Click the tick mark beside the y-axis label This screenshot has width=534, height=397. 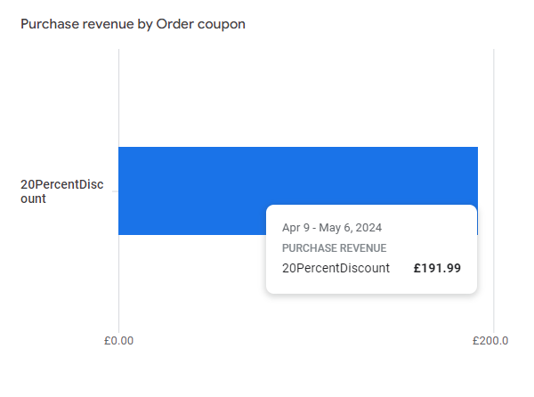[x=114, y=191]
